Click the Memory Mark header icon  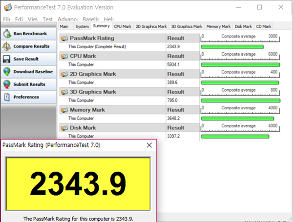pyautogui.click(x=64, y=110)
